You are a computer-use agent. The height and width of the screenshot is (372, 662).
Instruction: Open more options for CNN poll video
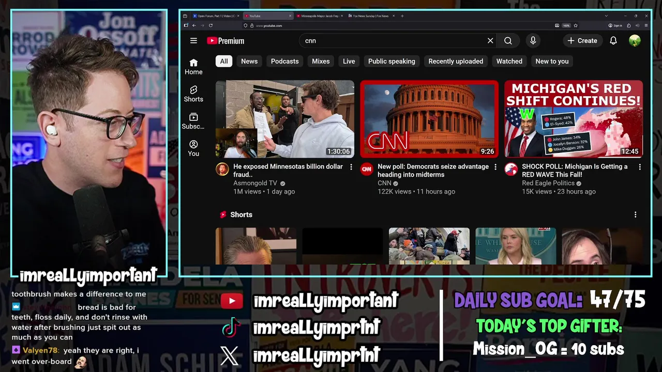(495, 167)
